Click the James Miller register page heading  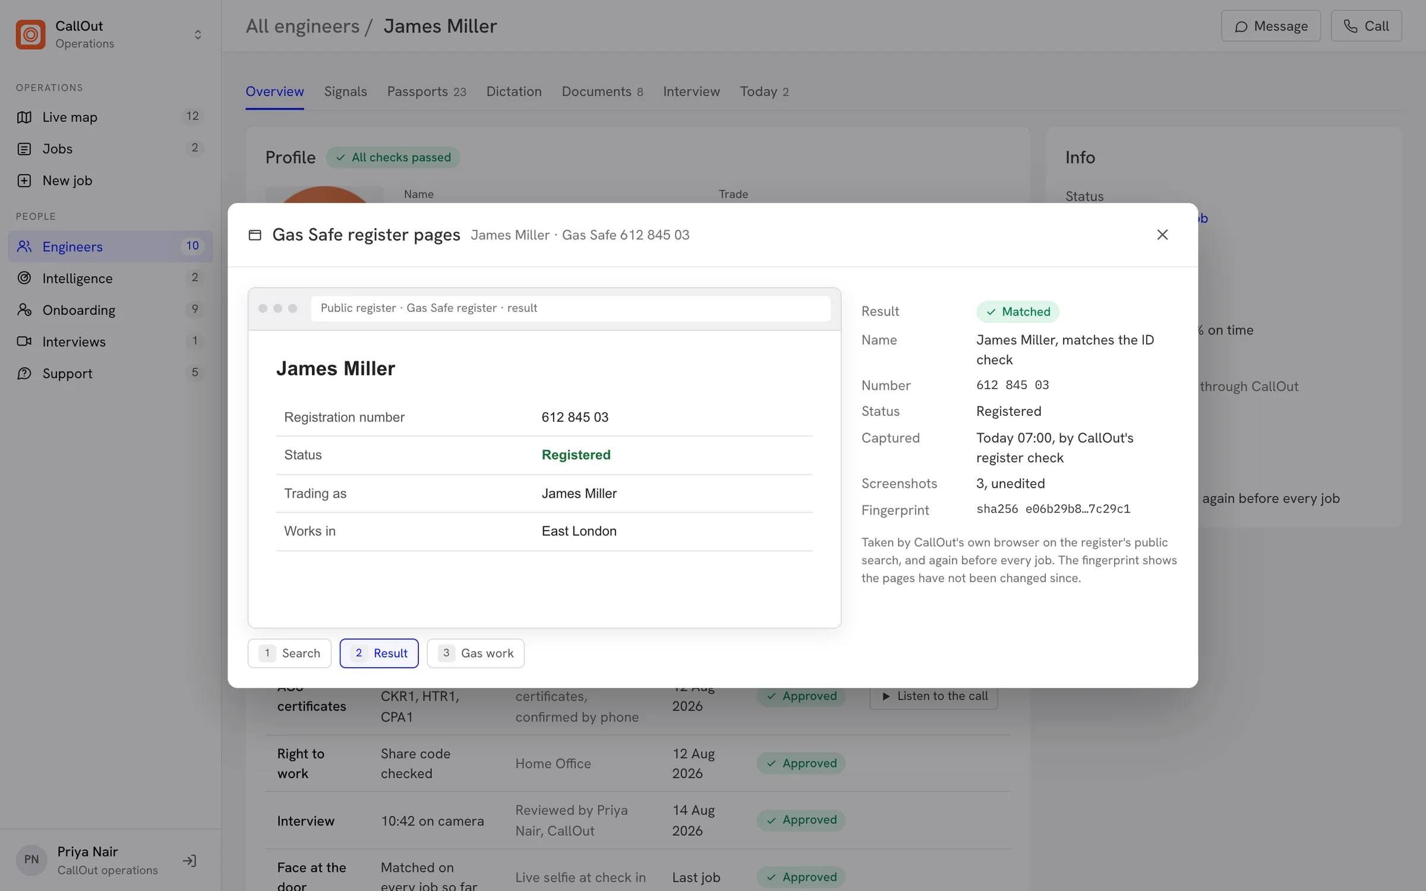tap(336, 369)
